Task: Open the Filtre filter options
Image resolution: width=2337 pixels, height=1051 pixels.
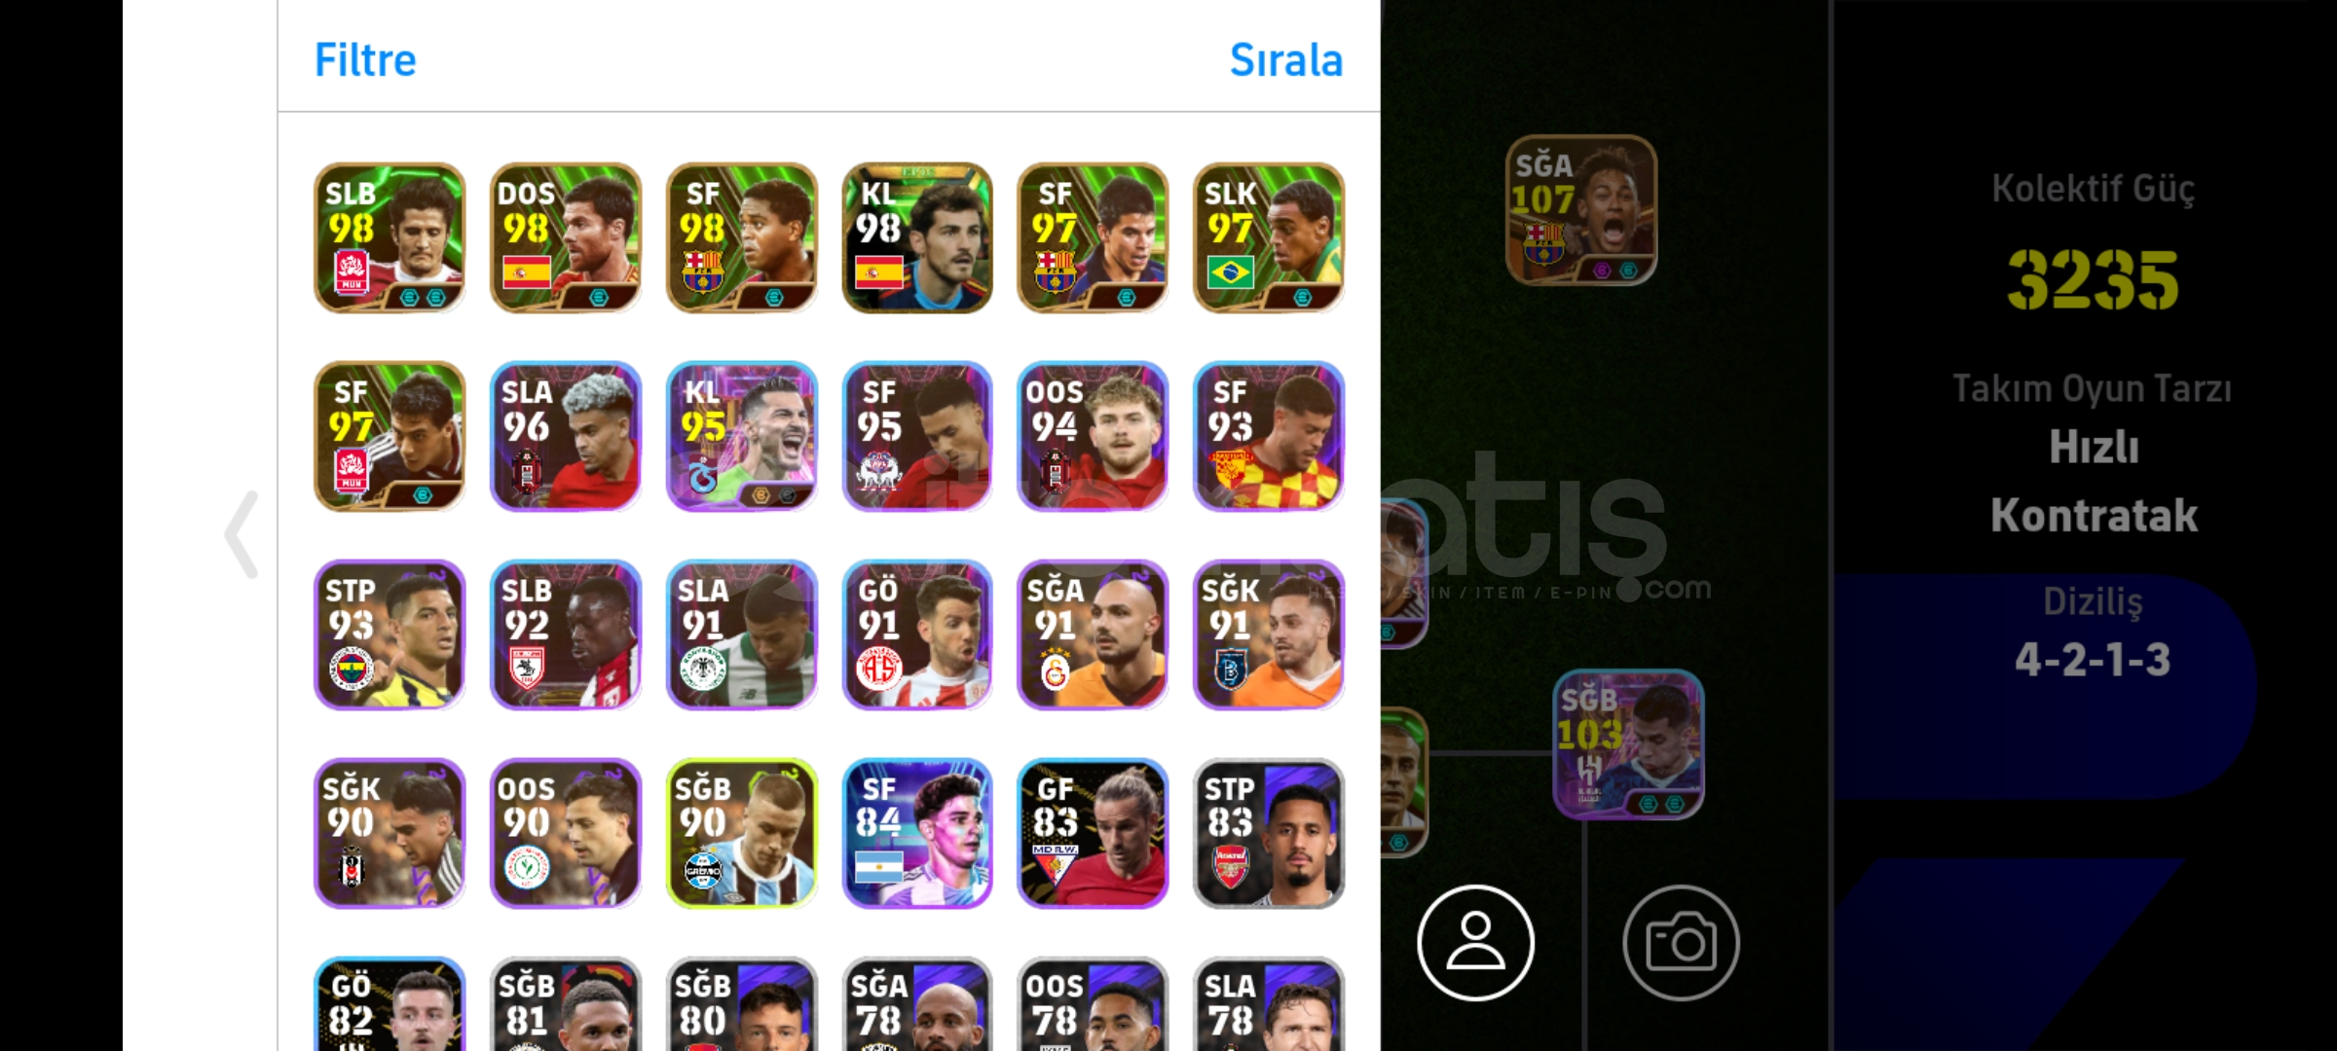Action: click(x=365, y=60)
